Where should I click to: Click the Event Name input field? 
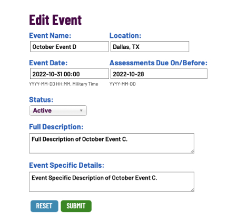click(70, 47)
